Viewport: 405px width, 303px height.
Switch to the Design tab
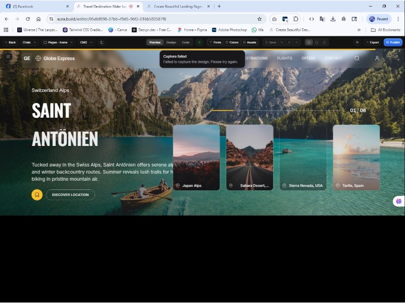point(171,42)
